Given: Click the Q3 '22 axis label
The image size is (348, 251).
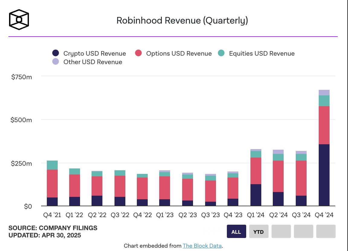Looking at the screenshot, I should coord(120,215).
